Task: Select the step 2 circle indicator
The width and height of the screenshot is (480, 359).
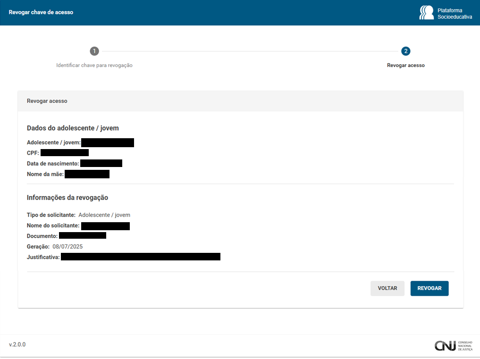Action: (x=406, y=51)
